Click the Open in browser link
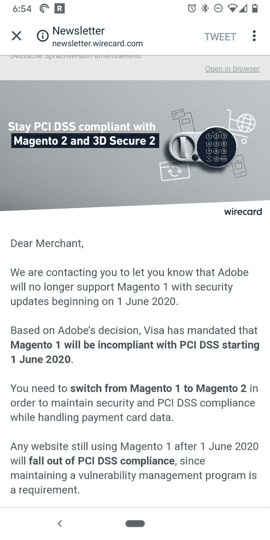The height and width of the screenshot is (540, 270). [x=232, y=69]
